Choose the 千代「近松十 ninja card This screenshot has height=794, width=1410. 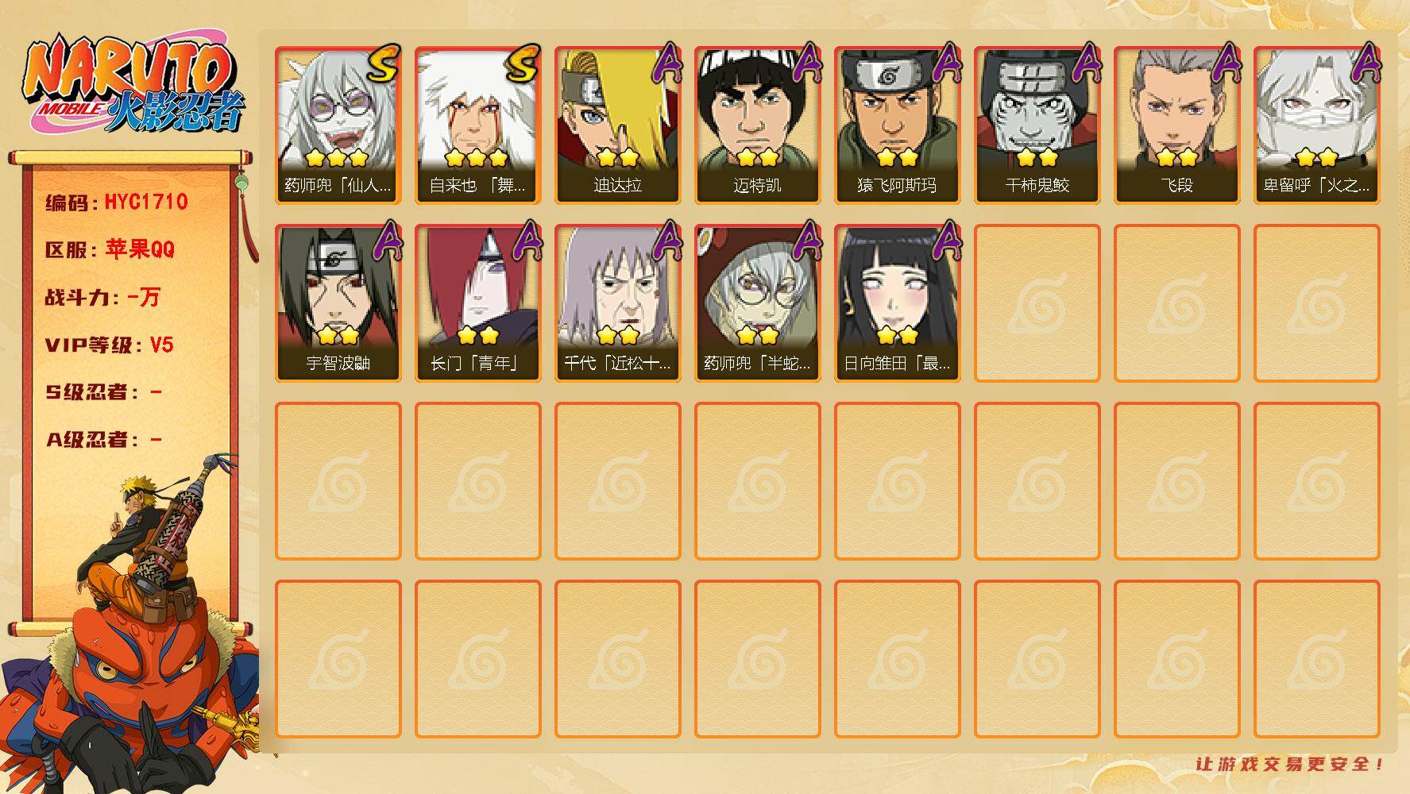[617, 303]
